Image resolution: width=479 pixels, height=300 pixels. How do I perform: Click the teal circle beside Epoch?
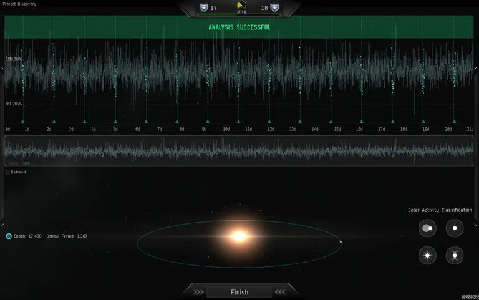(9, 236)
